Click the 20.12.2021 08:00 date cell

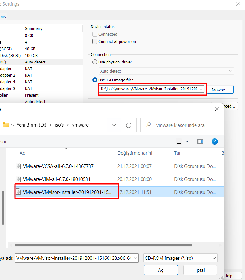(134, 179)
